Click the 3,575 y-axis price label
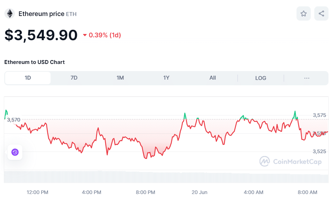Viewport: 331px width, 199px height. [319, 115]
